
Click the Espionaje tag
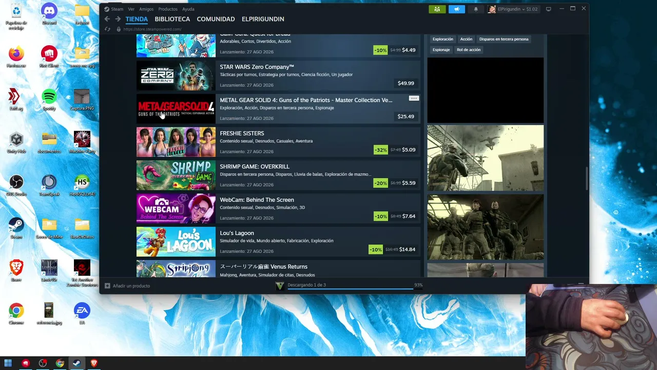pyautogui.click(x=441, y=50)
